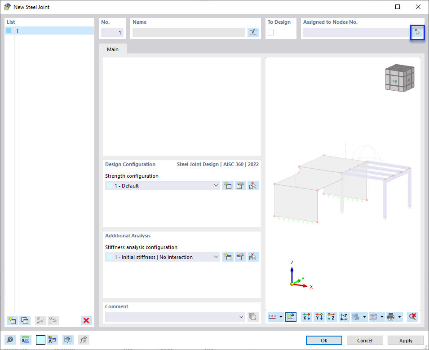Open the strength configuration dropdown
Screen dimensions: 429x350
click(x=216, y=185)
